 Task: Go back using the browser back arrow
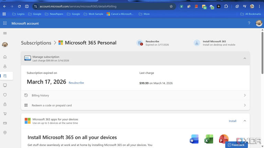pyautogui.click(x=4, y=7)
